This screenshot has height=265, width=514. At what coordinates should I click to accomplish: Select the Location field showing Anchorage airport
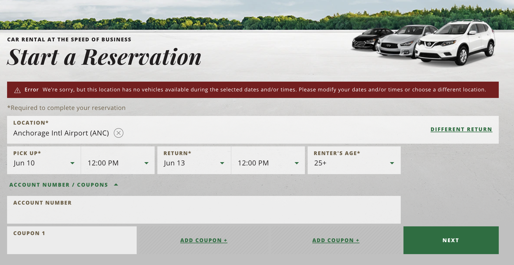click(62, 133)
